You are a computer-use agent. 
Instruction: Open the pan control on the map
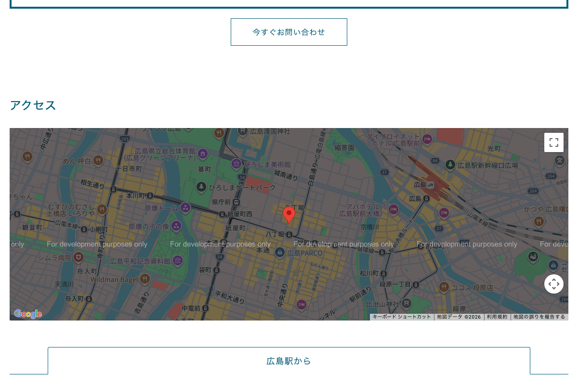coord(554,284)
